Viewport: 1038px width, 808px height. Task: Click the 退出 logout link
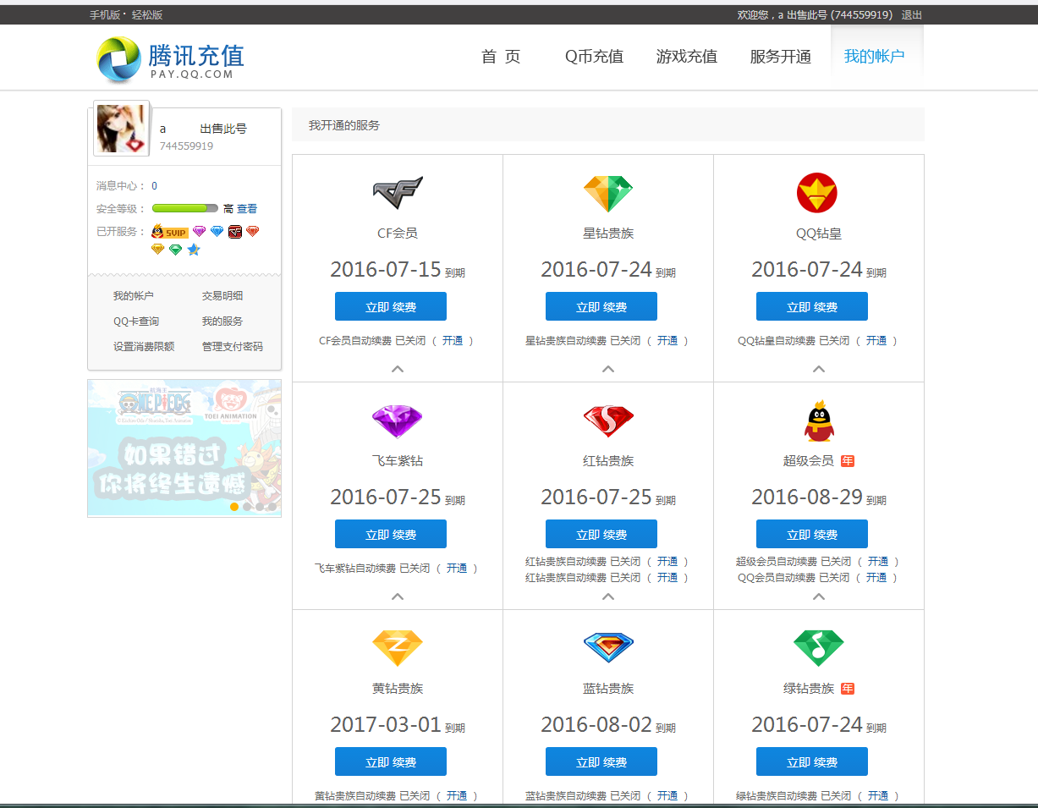tap(912, 15)
